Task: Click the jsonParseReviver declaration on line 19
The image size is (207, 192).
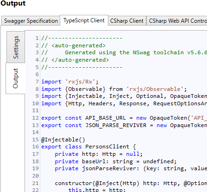Action: coord(131,168)
